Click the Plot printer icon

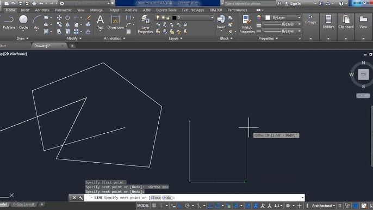[34, 3]
